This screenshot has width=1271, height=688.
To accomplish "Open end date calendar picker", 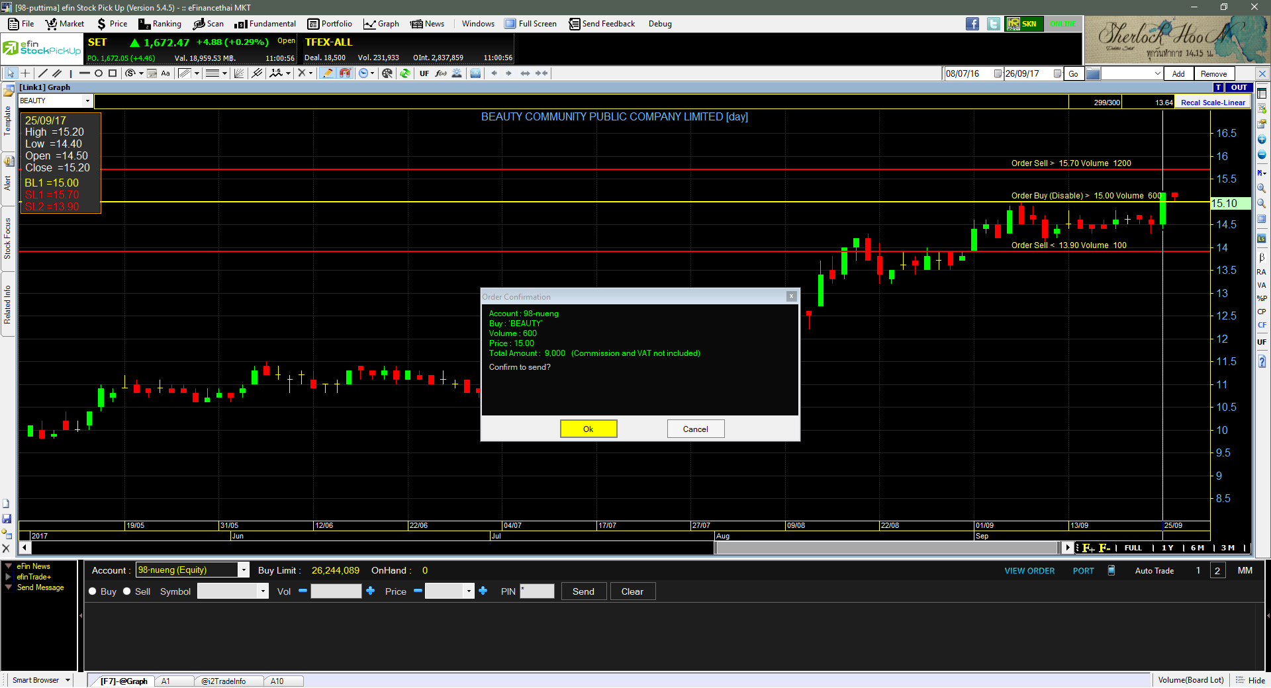I will 1057,73.
